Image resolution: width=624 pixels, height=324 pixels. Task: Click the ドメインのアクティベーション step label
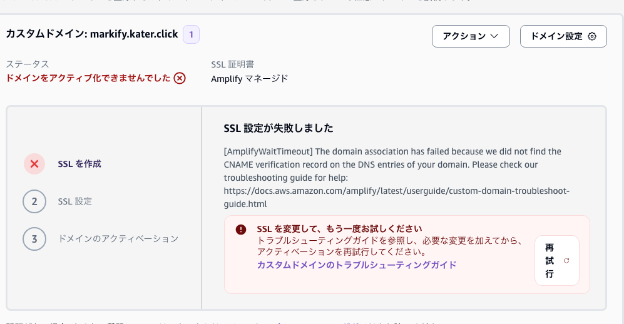(x=118, y=238)
